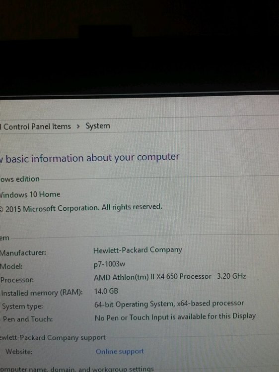Click the Installed memory (RAM): label
The height and width of the screenshot is (372, 279).
(x=42, y=293)
